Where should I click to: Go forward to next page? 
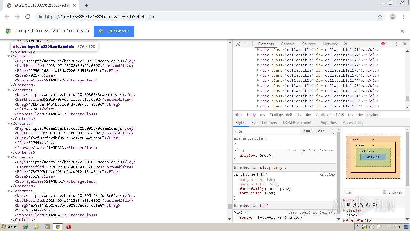(x=17, y=17)
